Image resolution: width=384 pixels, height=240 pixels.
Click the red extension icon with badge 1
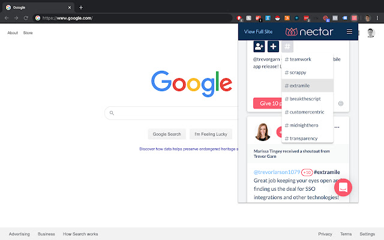point(258,18)
